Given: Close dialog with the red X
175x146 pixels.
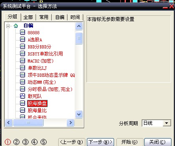Looking at the screenshot, I should (x=171, y=6).
